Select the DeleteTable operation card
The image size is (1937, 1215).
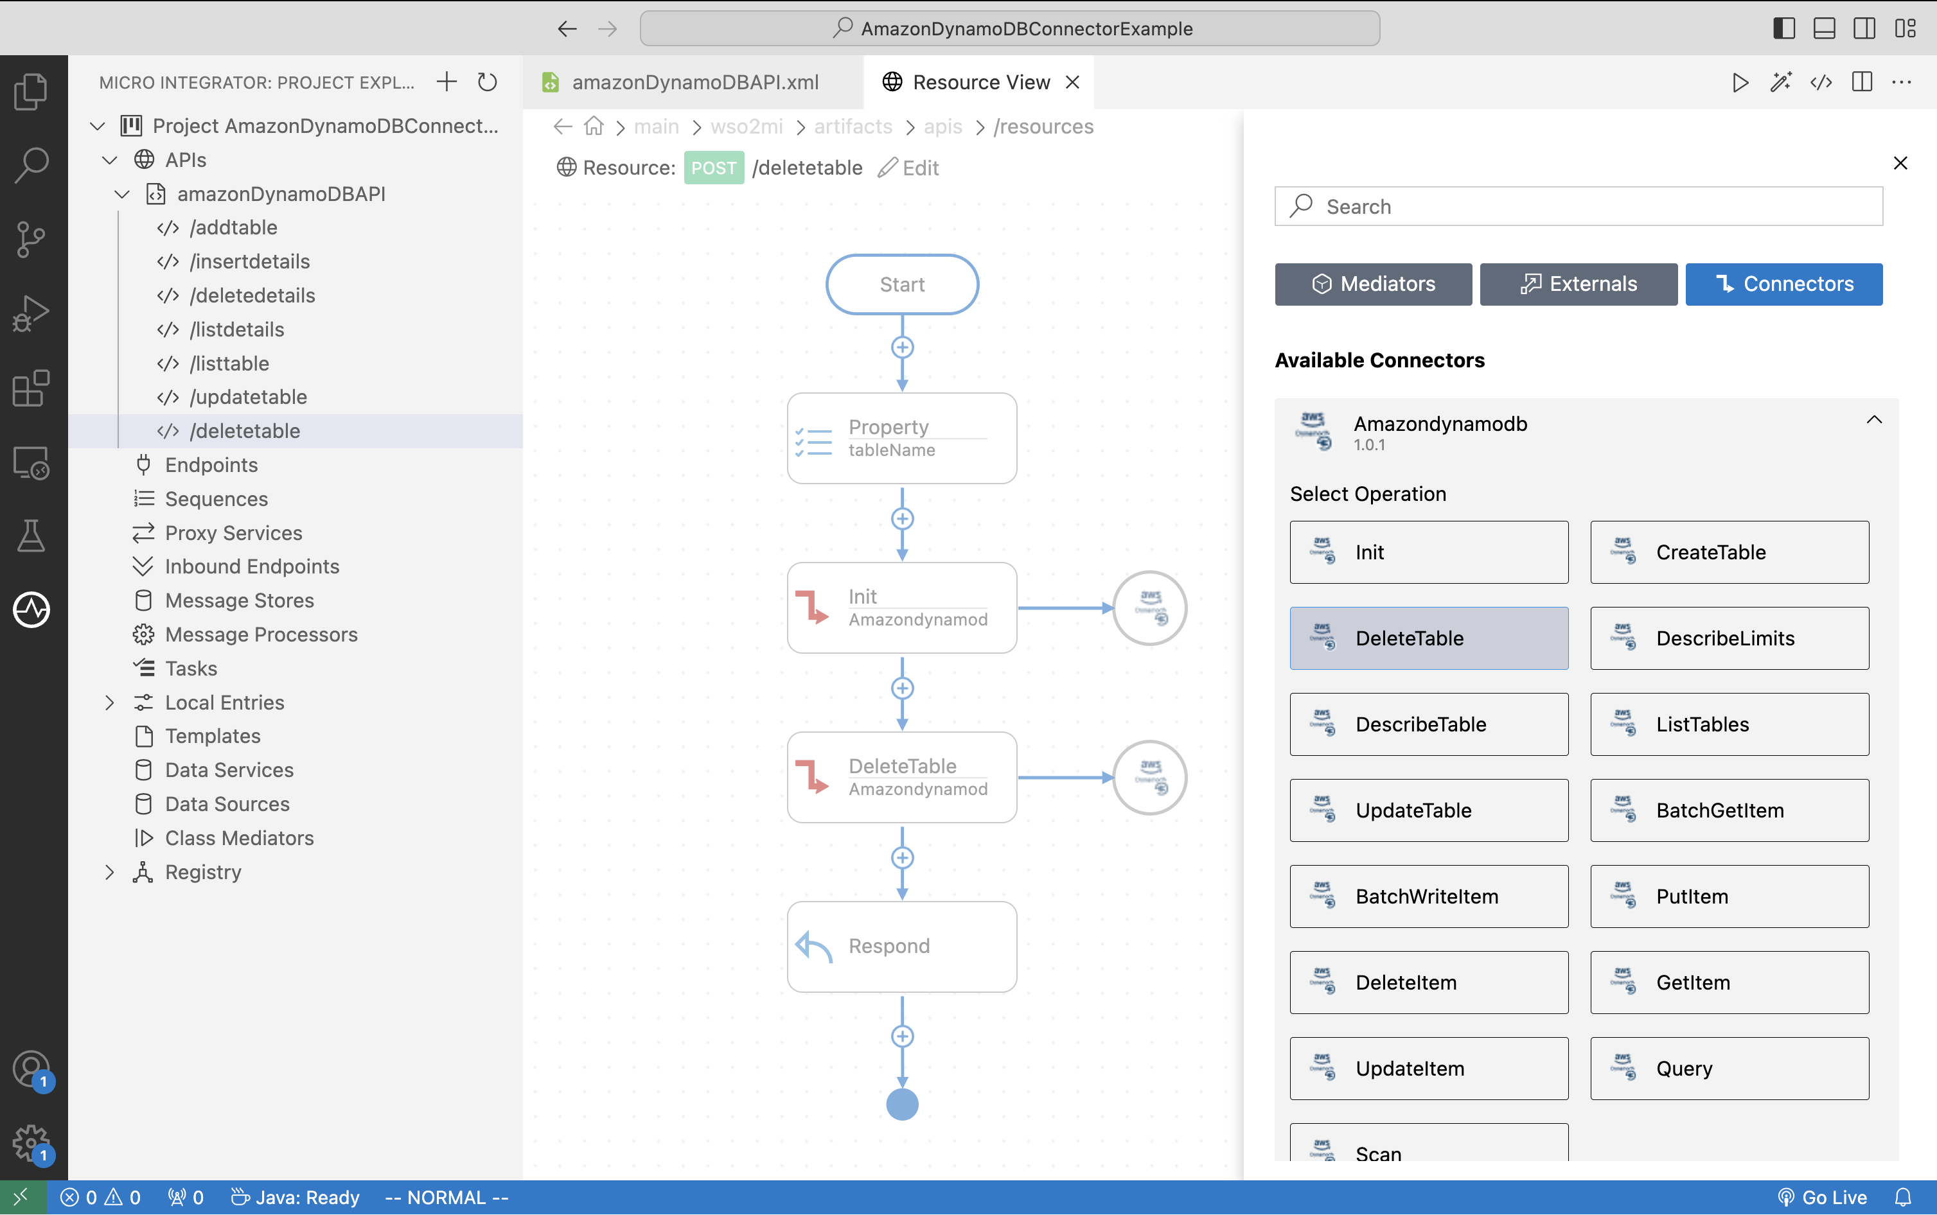[x=1428, y=638]
